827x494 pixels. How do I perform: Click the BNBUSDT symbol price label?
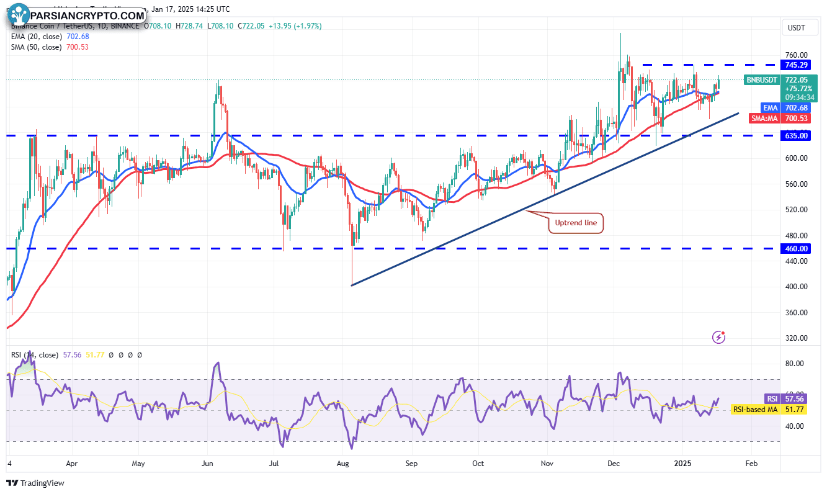761,80
